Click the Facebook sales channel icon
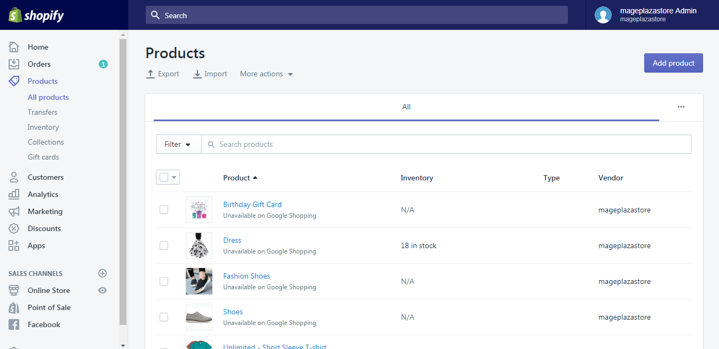 14,324
